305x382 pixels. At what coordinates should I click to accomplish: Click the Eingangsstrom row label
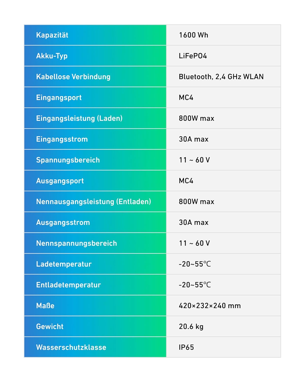pos(62,139)
